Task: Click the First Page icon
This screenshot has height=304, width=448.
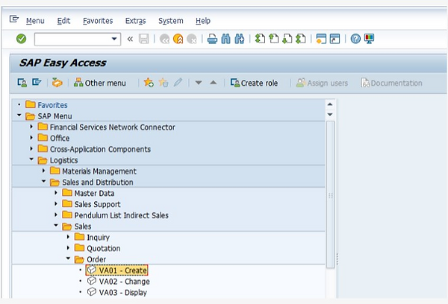Action: (260, 39)
